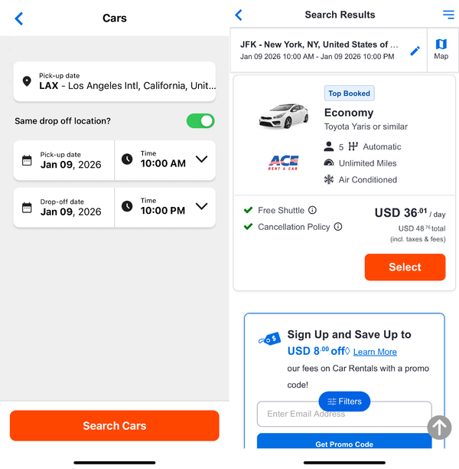Tap the ACE Rent A Car logo
The image size is (459, 469).
(283, 162)
